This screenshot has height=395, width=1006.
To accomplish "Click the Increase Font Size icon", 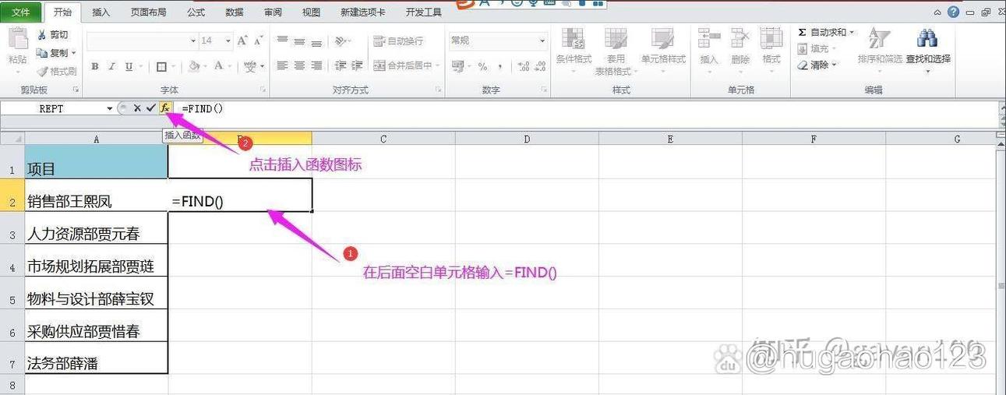I will click(x=242, y=41).
